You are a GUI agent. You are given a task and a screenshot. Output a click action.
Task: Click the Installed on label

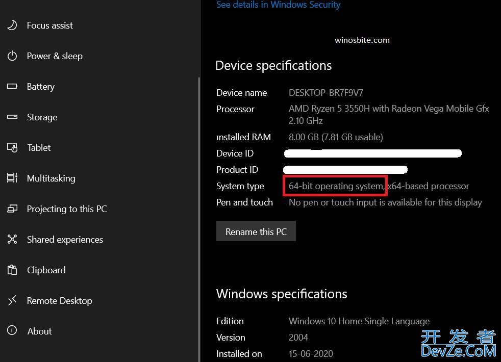239,354
